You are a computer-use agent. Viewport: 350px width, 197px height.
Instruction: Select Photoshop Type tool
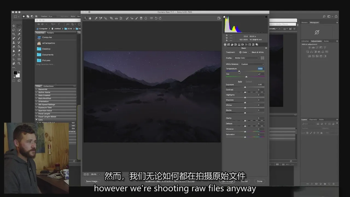click(19, 55)
